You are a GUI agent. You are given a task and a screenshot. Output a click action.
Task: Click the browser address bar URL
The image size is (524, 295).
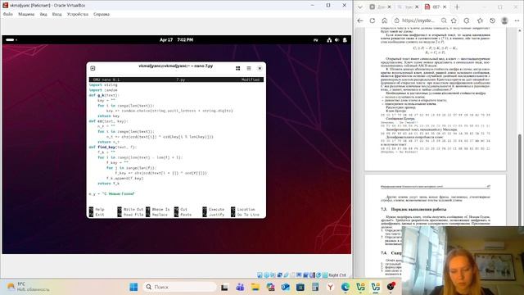click(x=418, y=20)
